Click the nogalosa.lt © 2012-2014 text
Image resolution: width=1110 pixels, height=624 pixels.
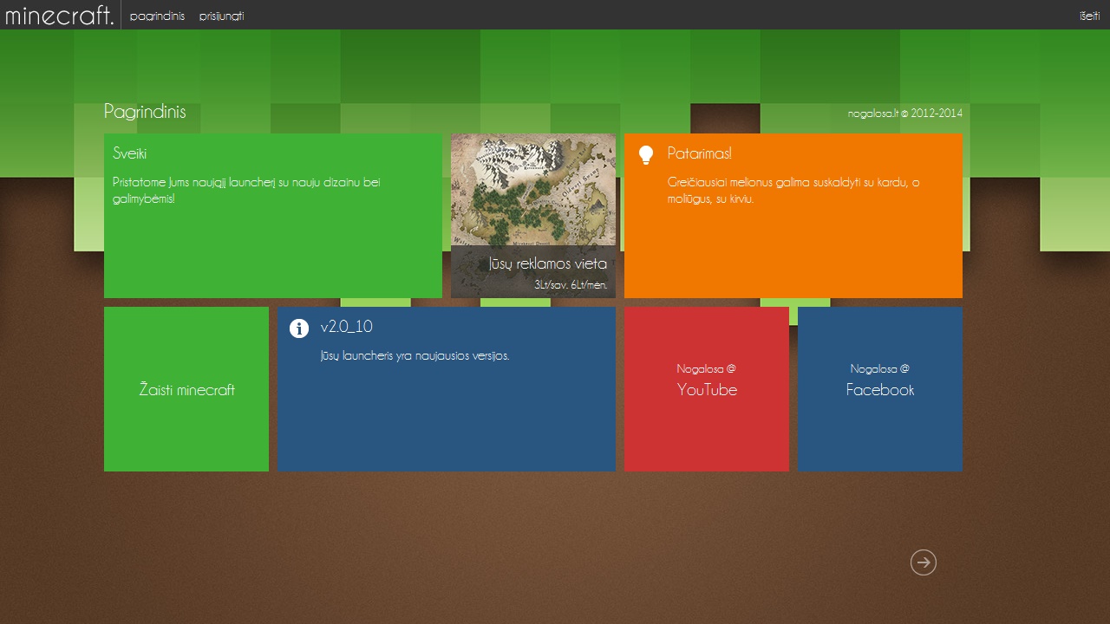[904, 113]
